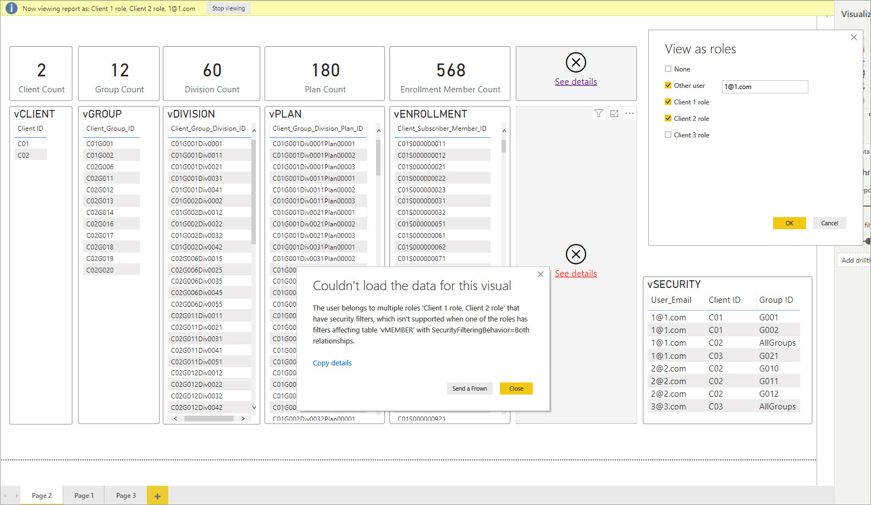Click the vDIVISION vertical scrollbar thumb

(253, 192)
